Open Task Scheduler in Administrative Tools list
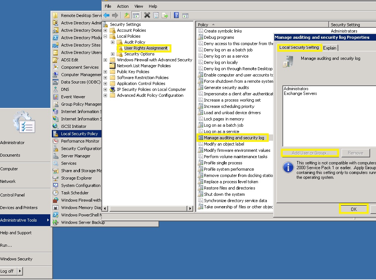The width and height of the screenshot is (376, 280). pyautogui.click(x=74, y=193)
